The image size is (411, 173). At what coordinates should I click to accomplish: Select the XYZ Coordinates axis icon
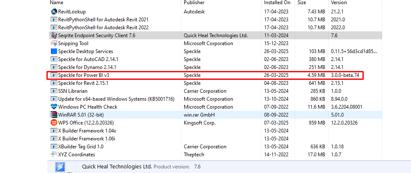[54, 155]
